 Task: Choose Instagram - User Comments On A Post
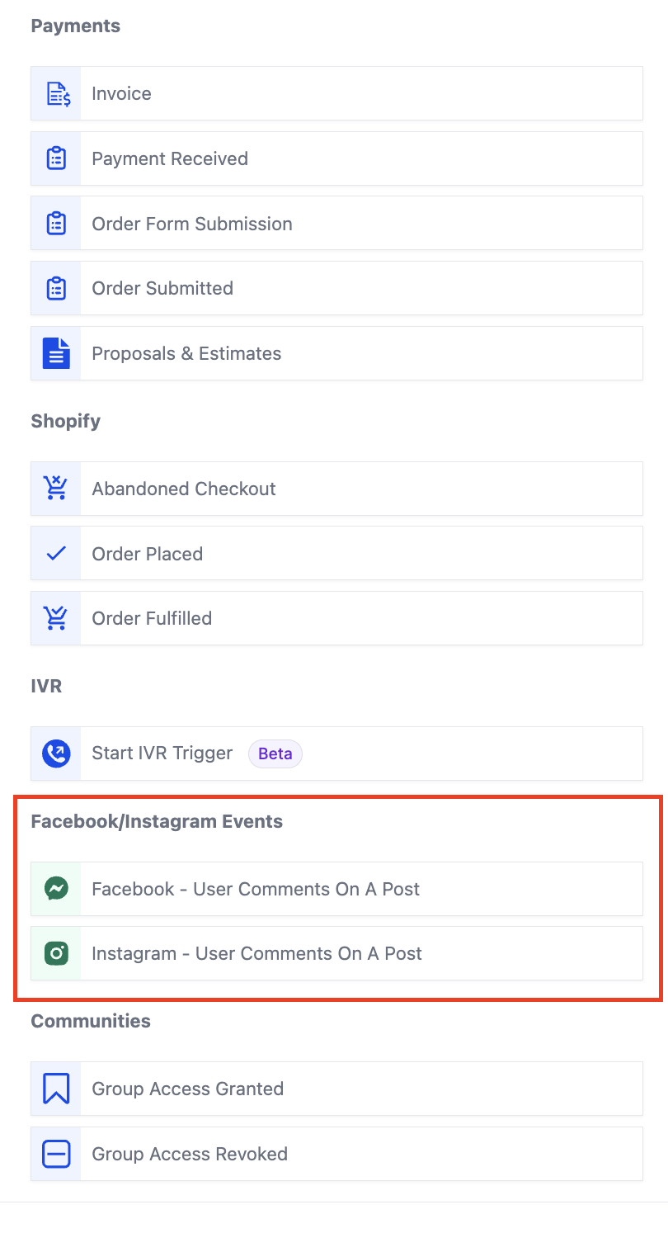[x=336, y=953]
